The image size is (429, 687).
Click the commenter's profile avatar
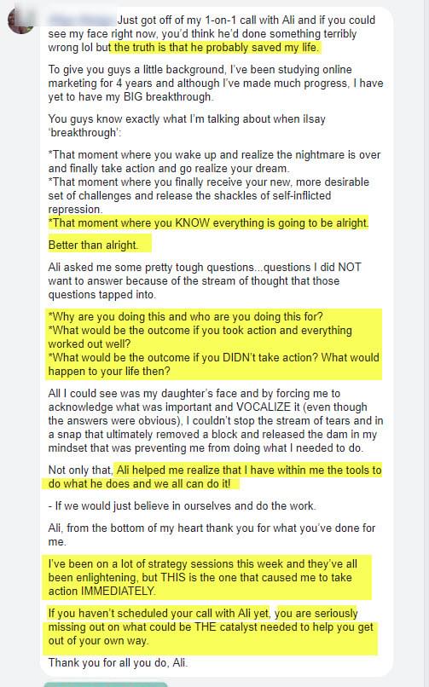point(20,20)
